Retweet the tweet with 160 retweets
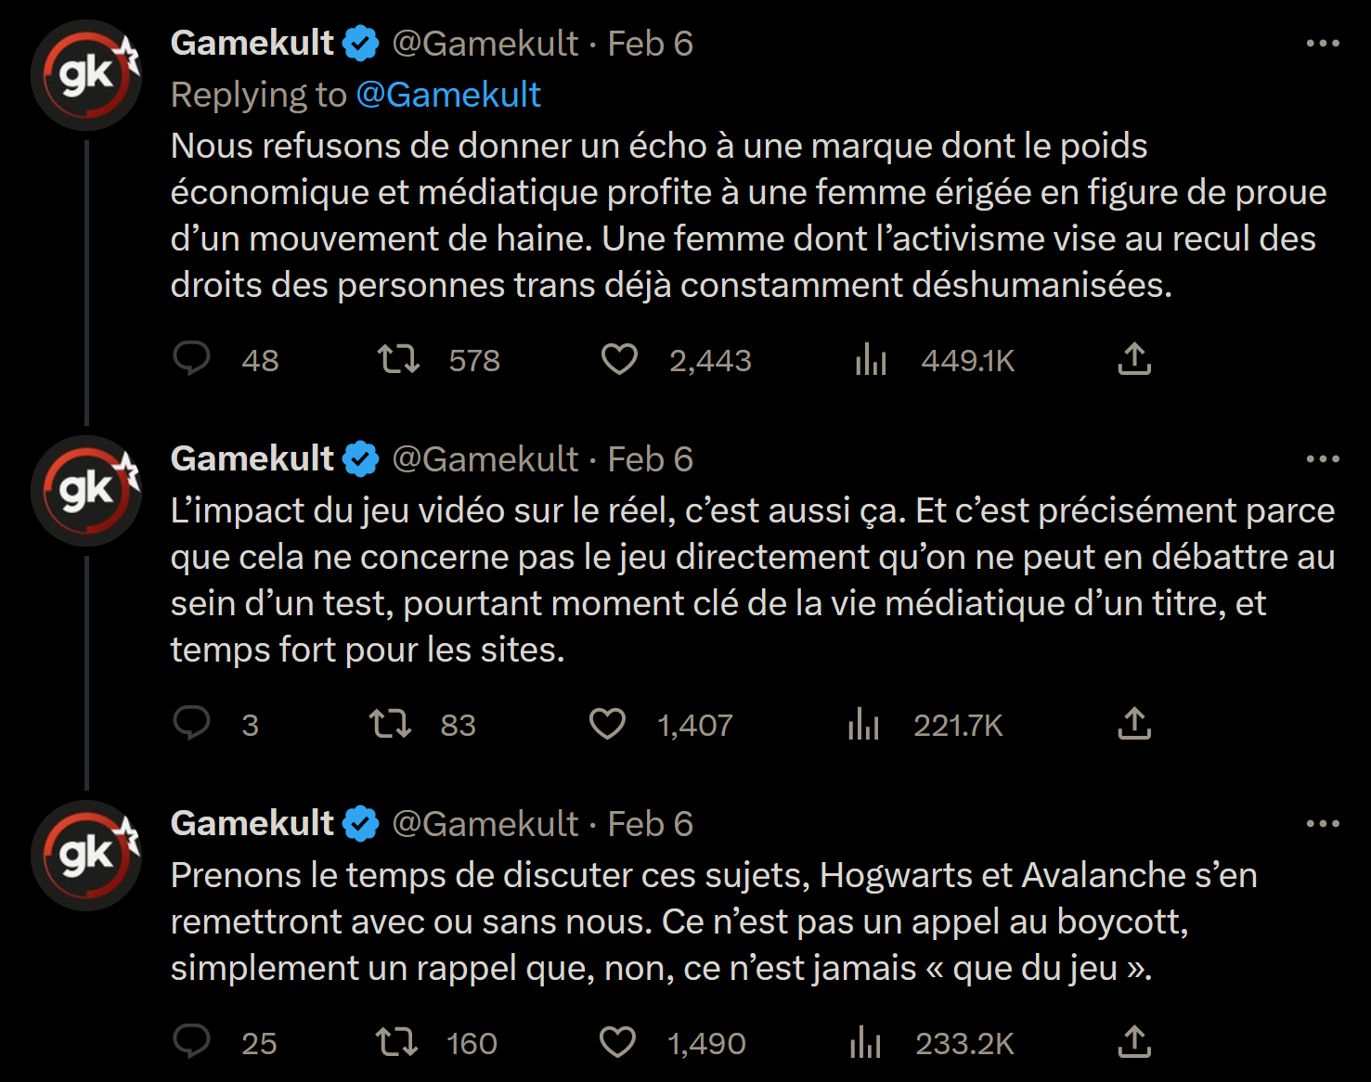Image resolution: width=1371 pixels, height=1082 pixels. pos(396,1042)
